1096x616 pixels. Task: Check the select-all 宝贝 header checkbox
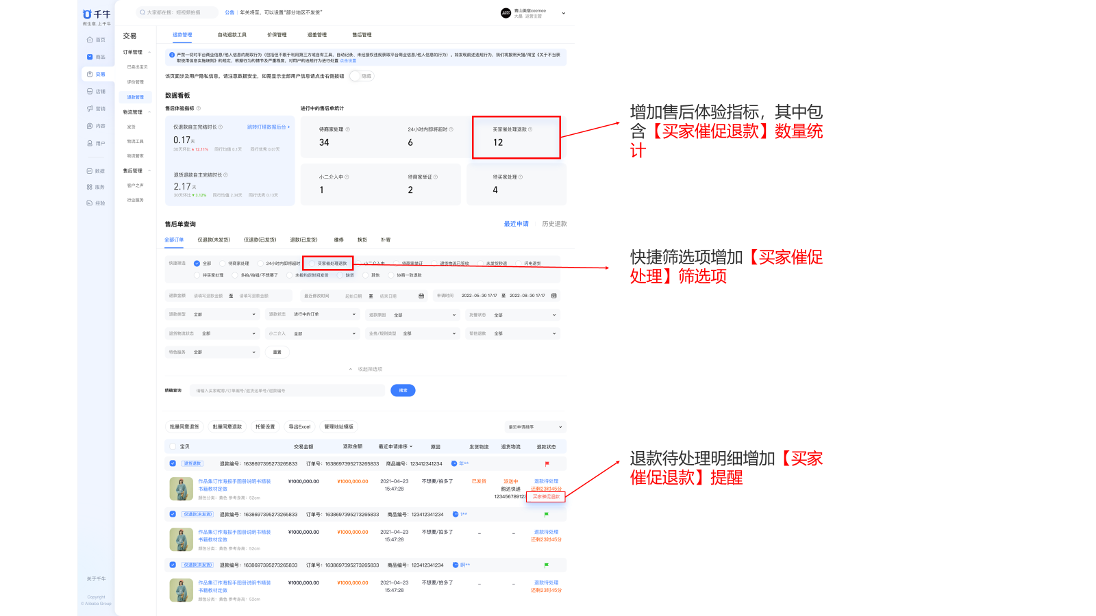coord(173,446)
